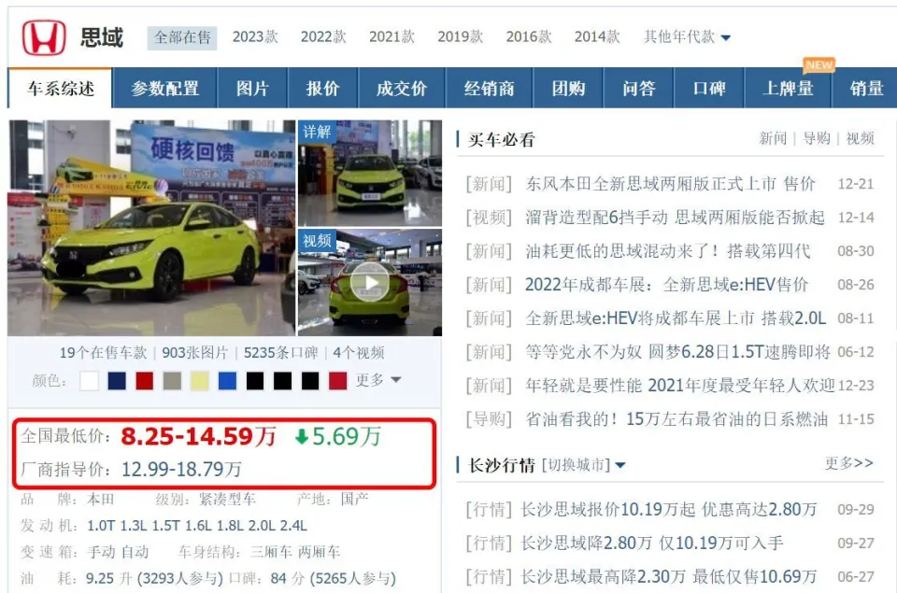
Task: Pick the bright blue color swatch
Action: pyautogui.click(x=228, y=381)
